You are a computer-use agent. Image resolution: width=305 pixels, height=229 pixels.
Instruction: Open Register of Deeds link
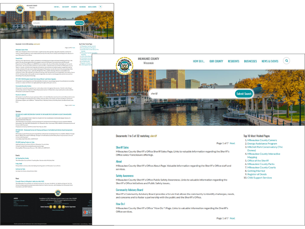[x=257, y=174]
